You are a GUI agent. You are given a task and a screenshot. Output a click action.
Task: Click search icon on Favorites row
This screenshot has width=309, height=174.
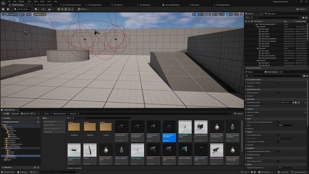pos(38,118)
